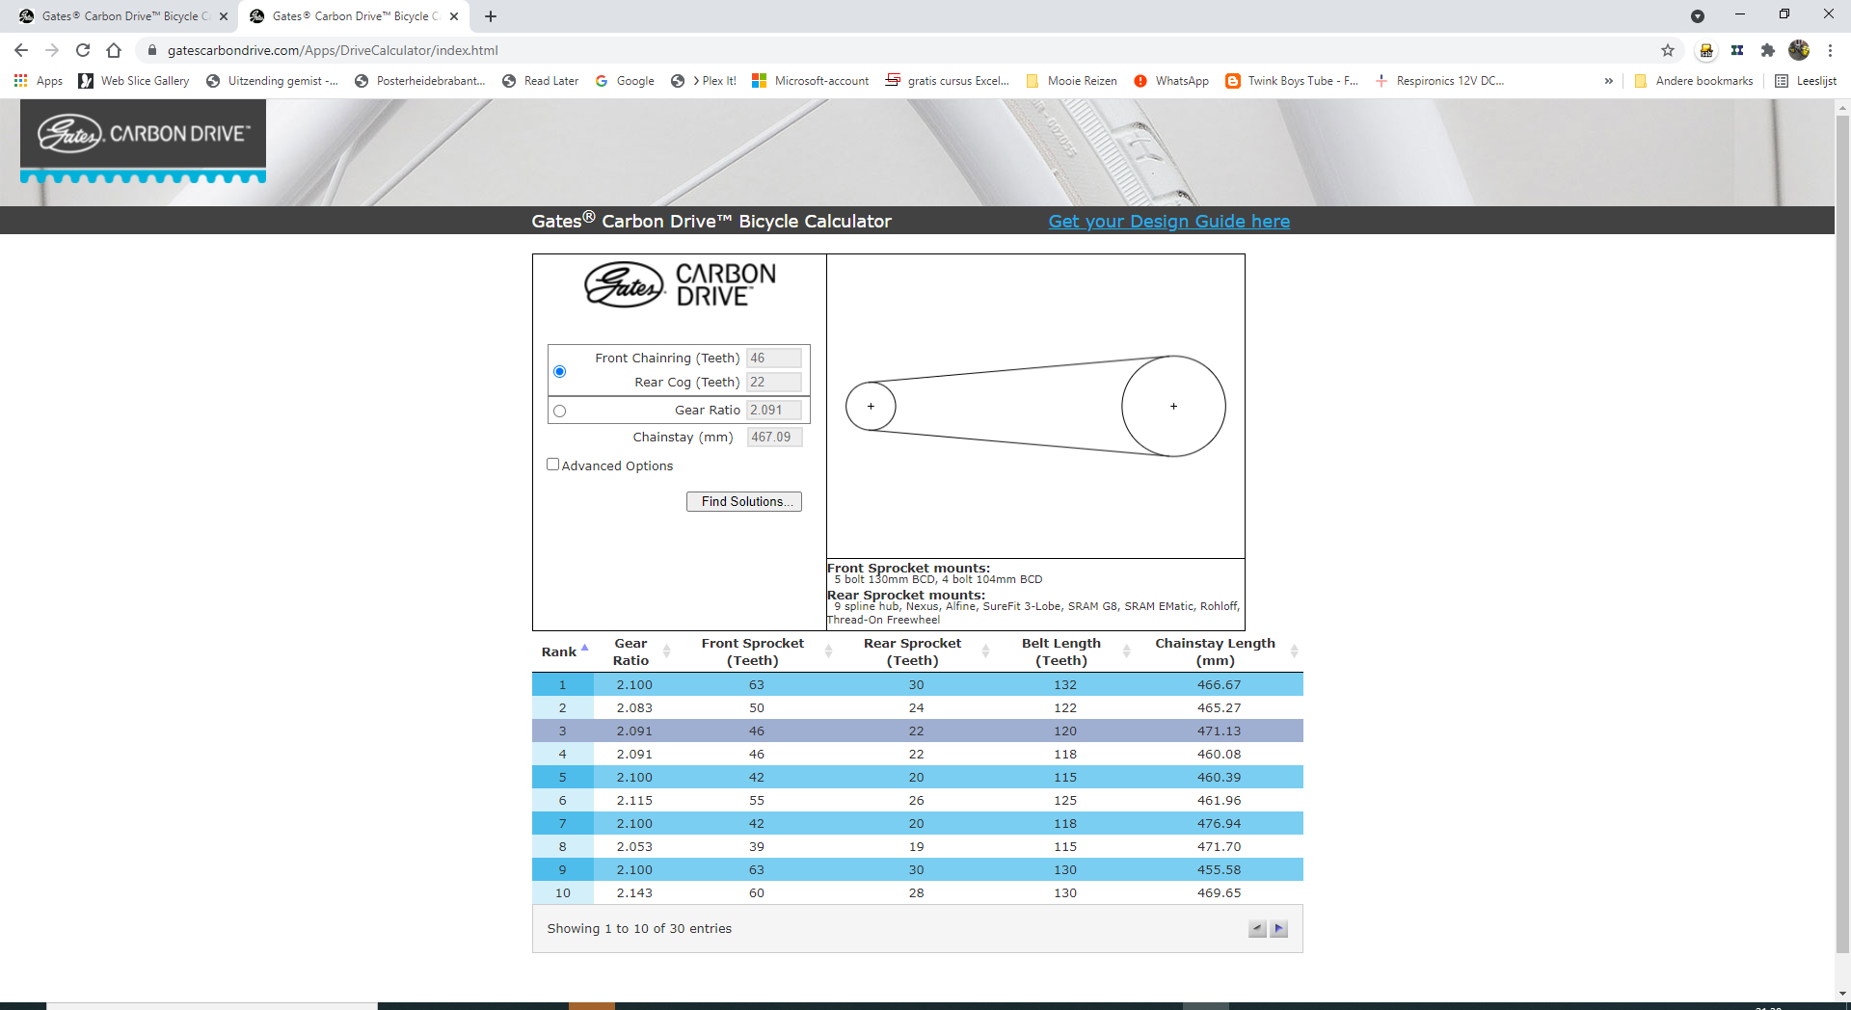The width and height of the screenshot is (1851, 1010).
Task: Sort table by Belt Length column
Action: pyautogui.click(x=1061, y=651)
